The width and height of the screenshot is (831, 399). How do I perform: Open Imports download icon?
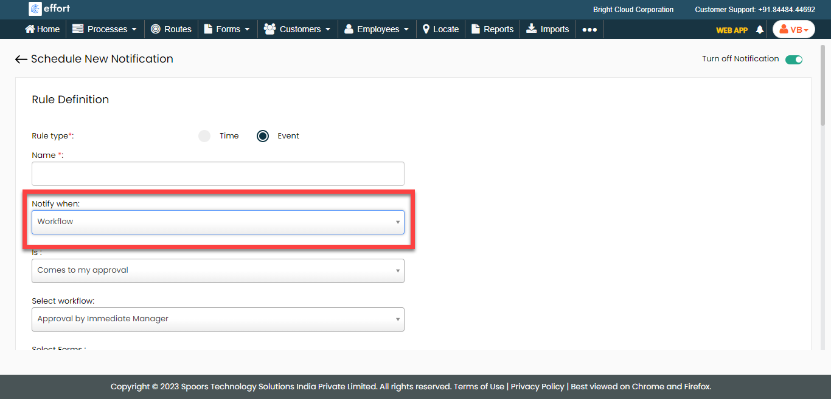[531, 29]
